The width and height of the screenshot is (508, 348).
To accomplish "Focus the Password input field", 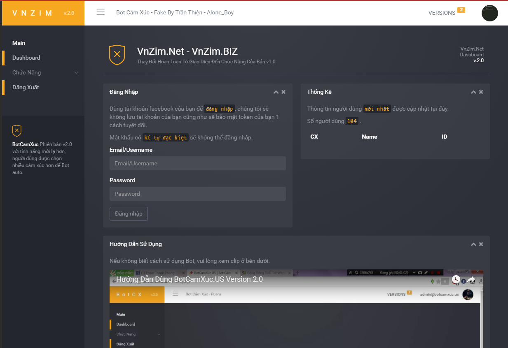I will (198, 194).
